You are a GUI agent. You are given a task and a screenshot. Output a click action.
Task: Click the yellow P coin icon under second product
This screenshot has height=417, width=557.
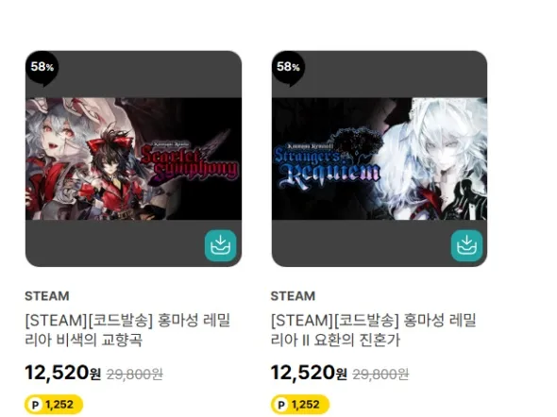pyautogui.click(x=281, y=405)
